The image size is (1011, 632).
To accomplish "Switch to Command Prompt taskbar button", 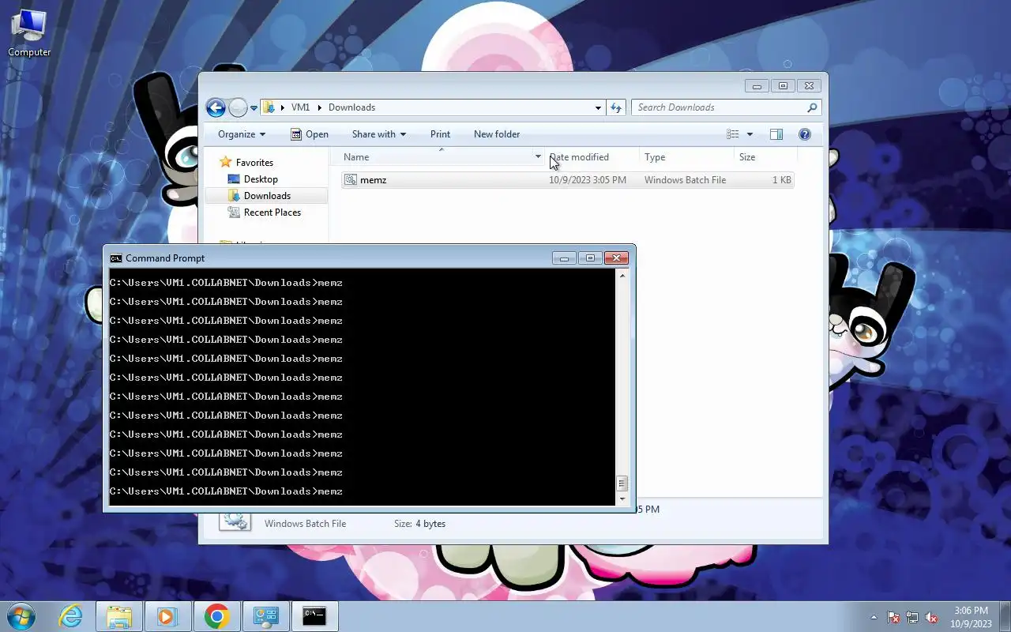I will tap(315, 616).
